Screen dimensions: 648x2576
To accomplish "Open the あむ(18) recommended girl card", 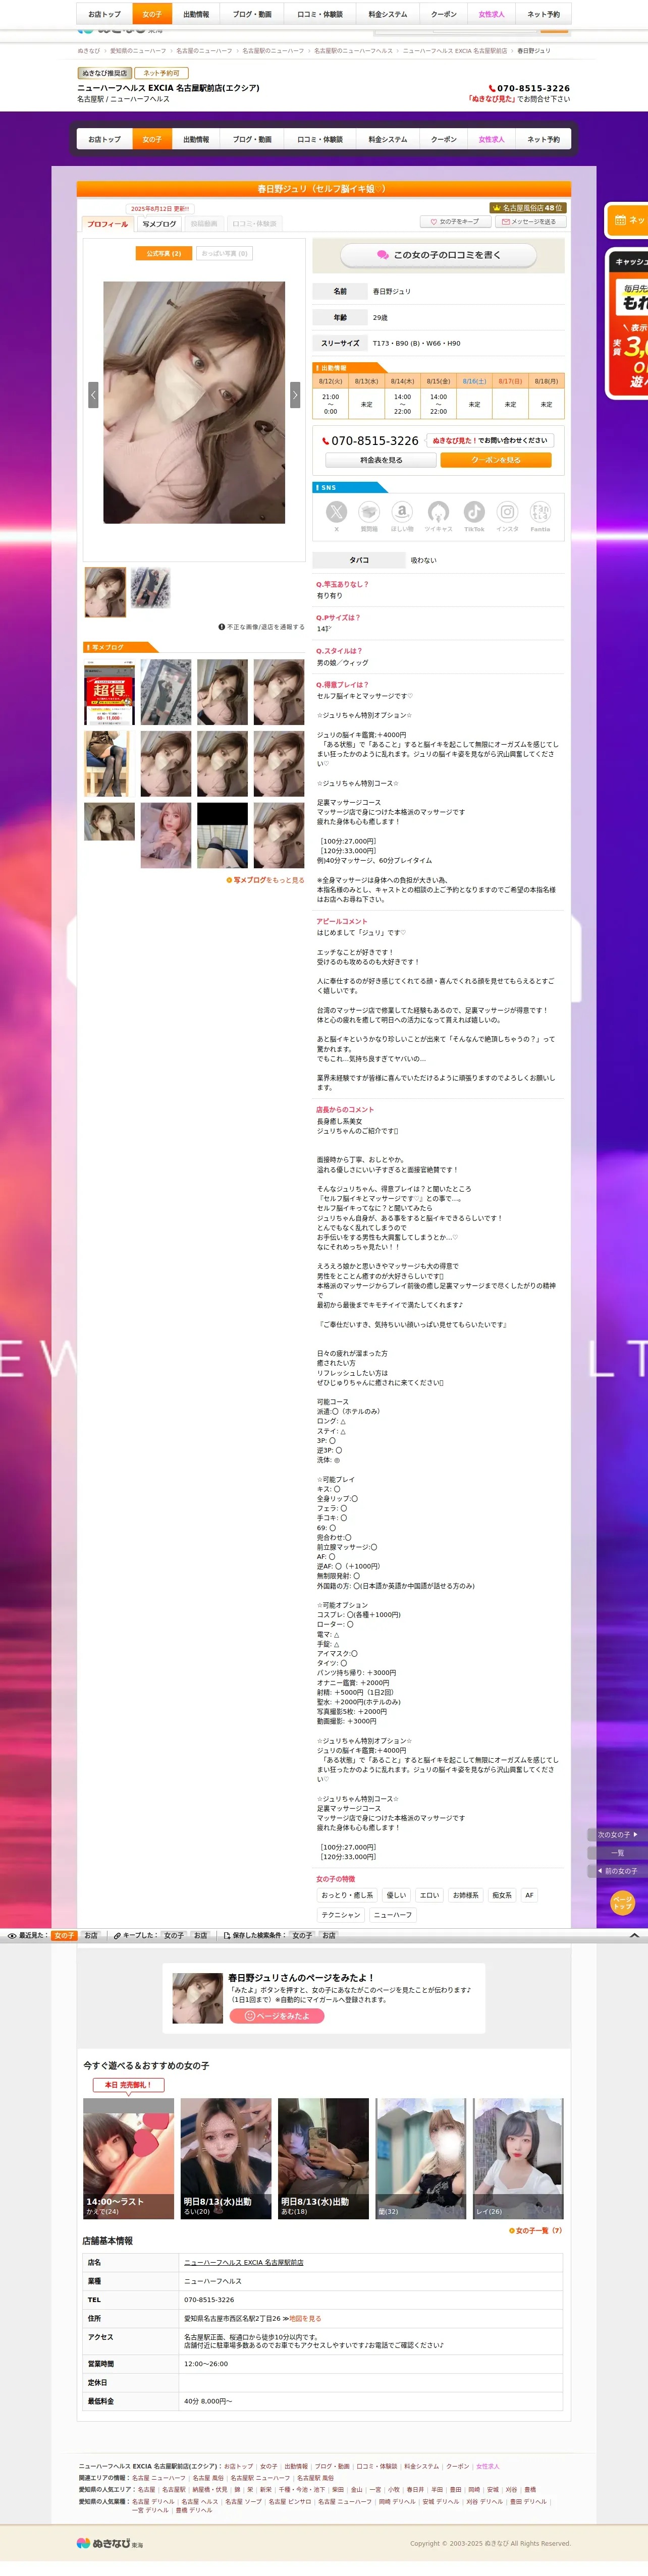I will click(323, 2158).
